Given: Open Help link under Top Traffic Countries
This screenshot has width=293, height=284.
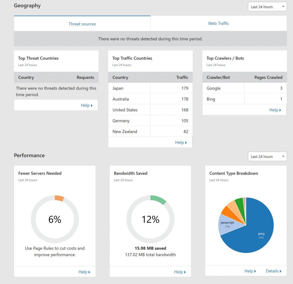Looking at the screenshot, I should 181,142.
